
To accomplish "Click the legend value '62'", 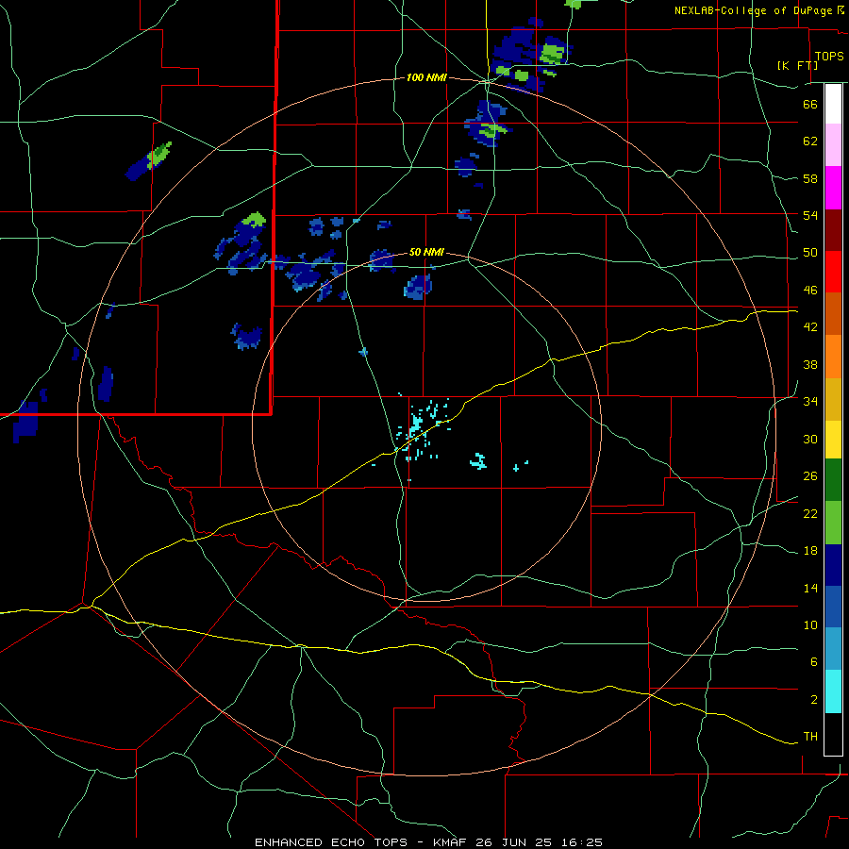I will [810, 141].
